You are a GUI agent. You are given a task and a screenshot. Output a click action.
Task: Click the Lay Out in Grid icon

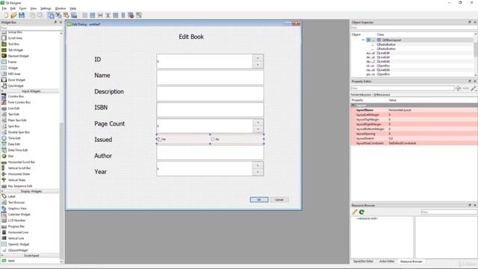(x=116, y=15)
